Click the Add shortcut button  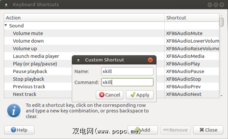coord(143,130)
